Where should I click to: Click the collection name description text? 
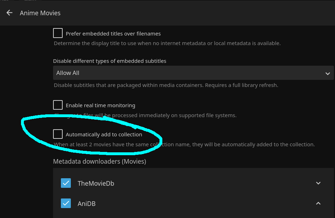click(x=184, y=145)
